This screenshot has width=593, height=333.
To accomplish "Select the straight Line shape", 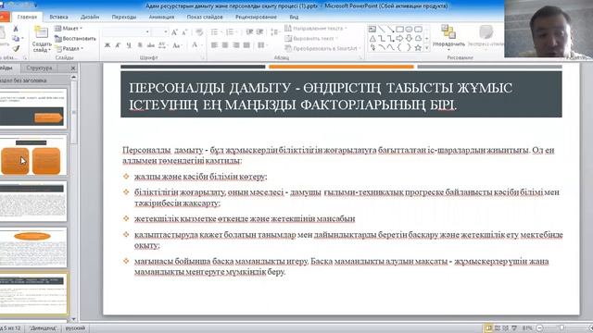I will pyautogui.click(x=382, y=29).
